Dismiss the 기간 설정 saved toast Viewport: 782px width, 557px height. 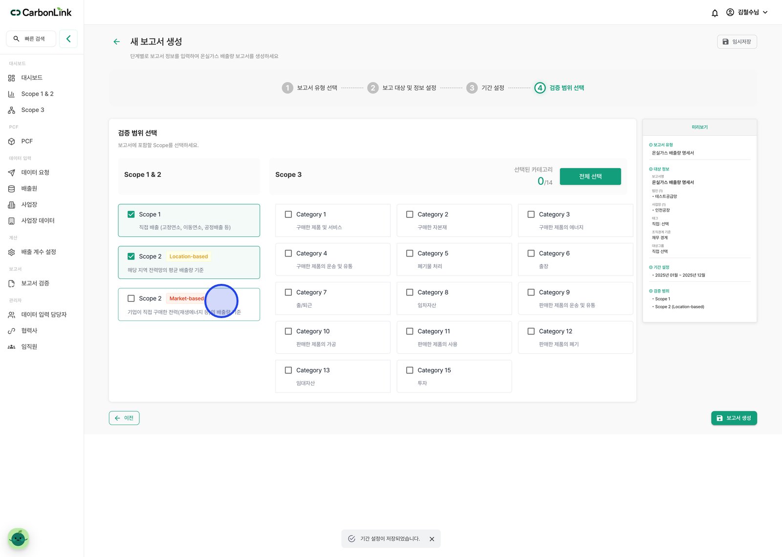[432, 539]
